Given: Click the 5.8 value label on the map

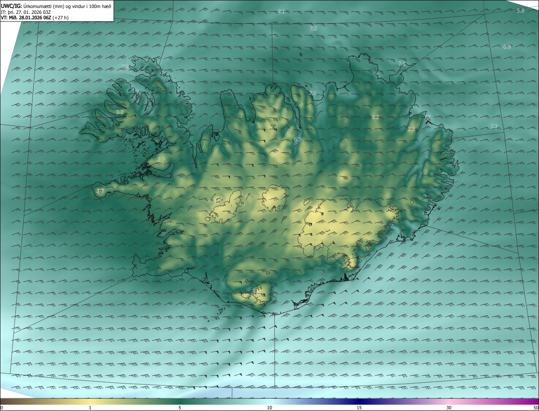Looking at the screenshot, I should (520, 11).
